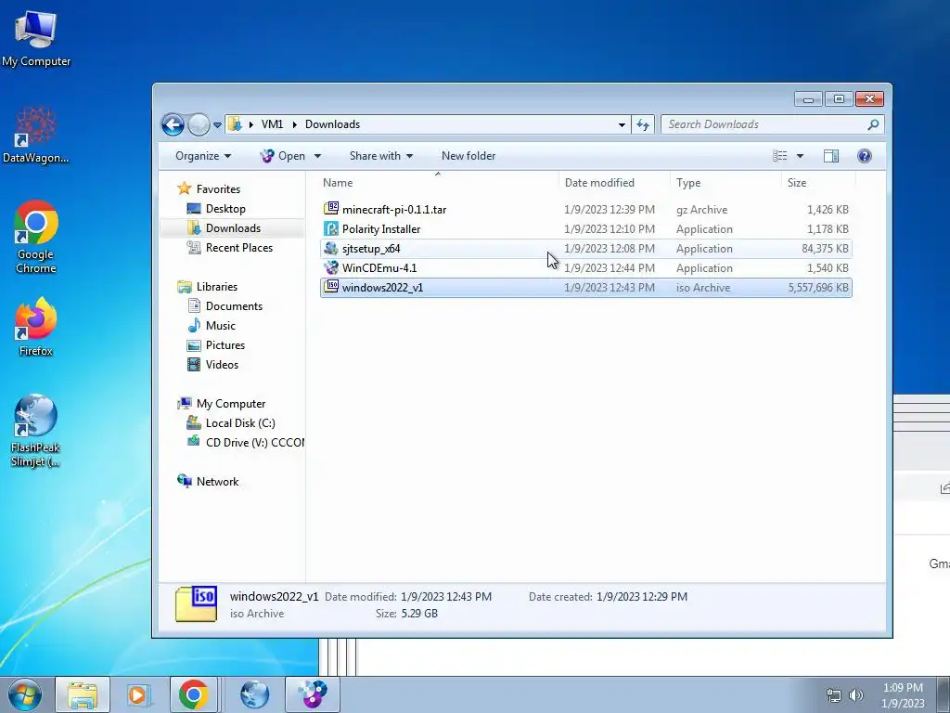The width and height of the screenshot is (950, 713).
Task: Click the sjtsetup_x64 file icon
Action: [x=331, y=248]
